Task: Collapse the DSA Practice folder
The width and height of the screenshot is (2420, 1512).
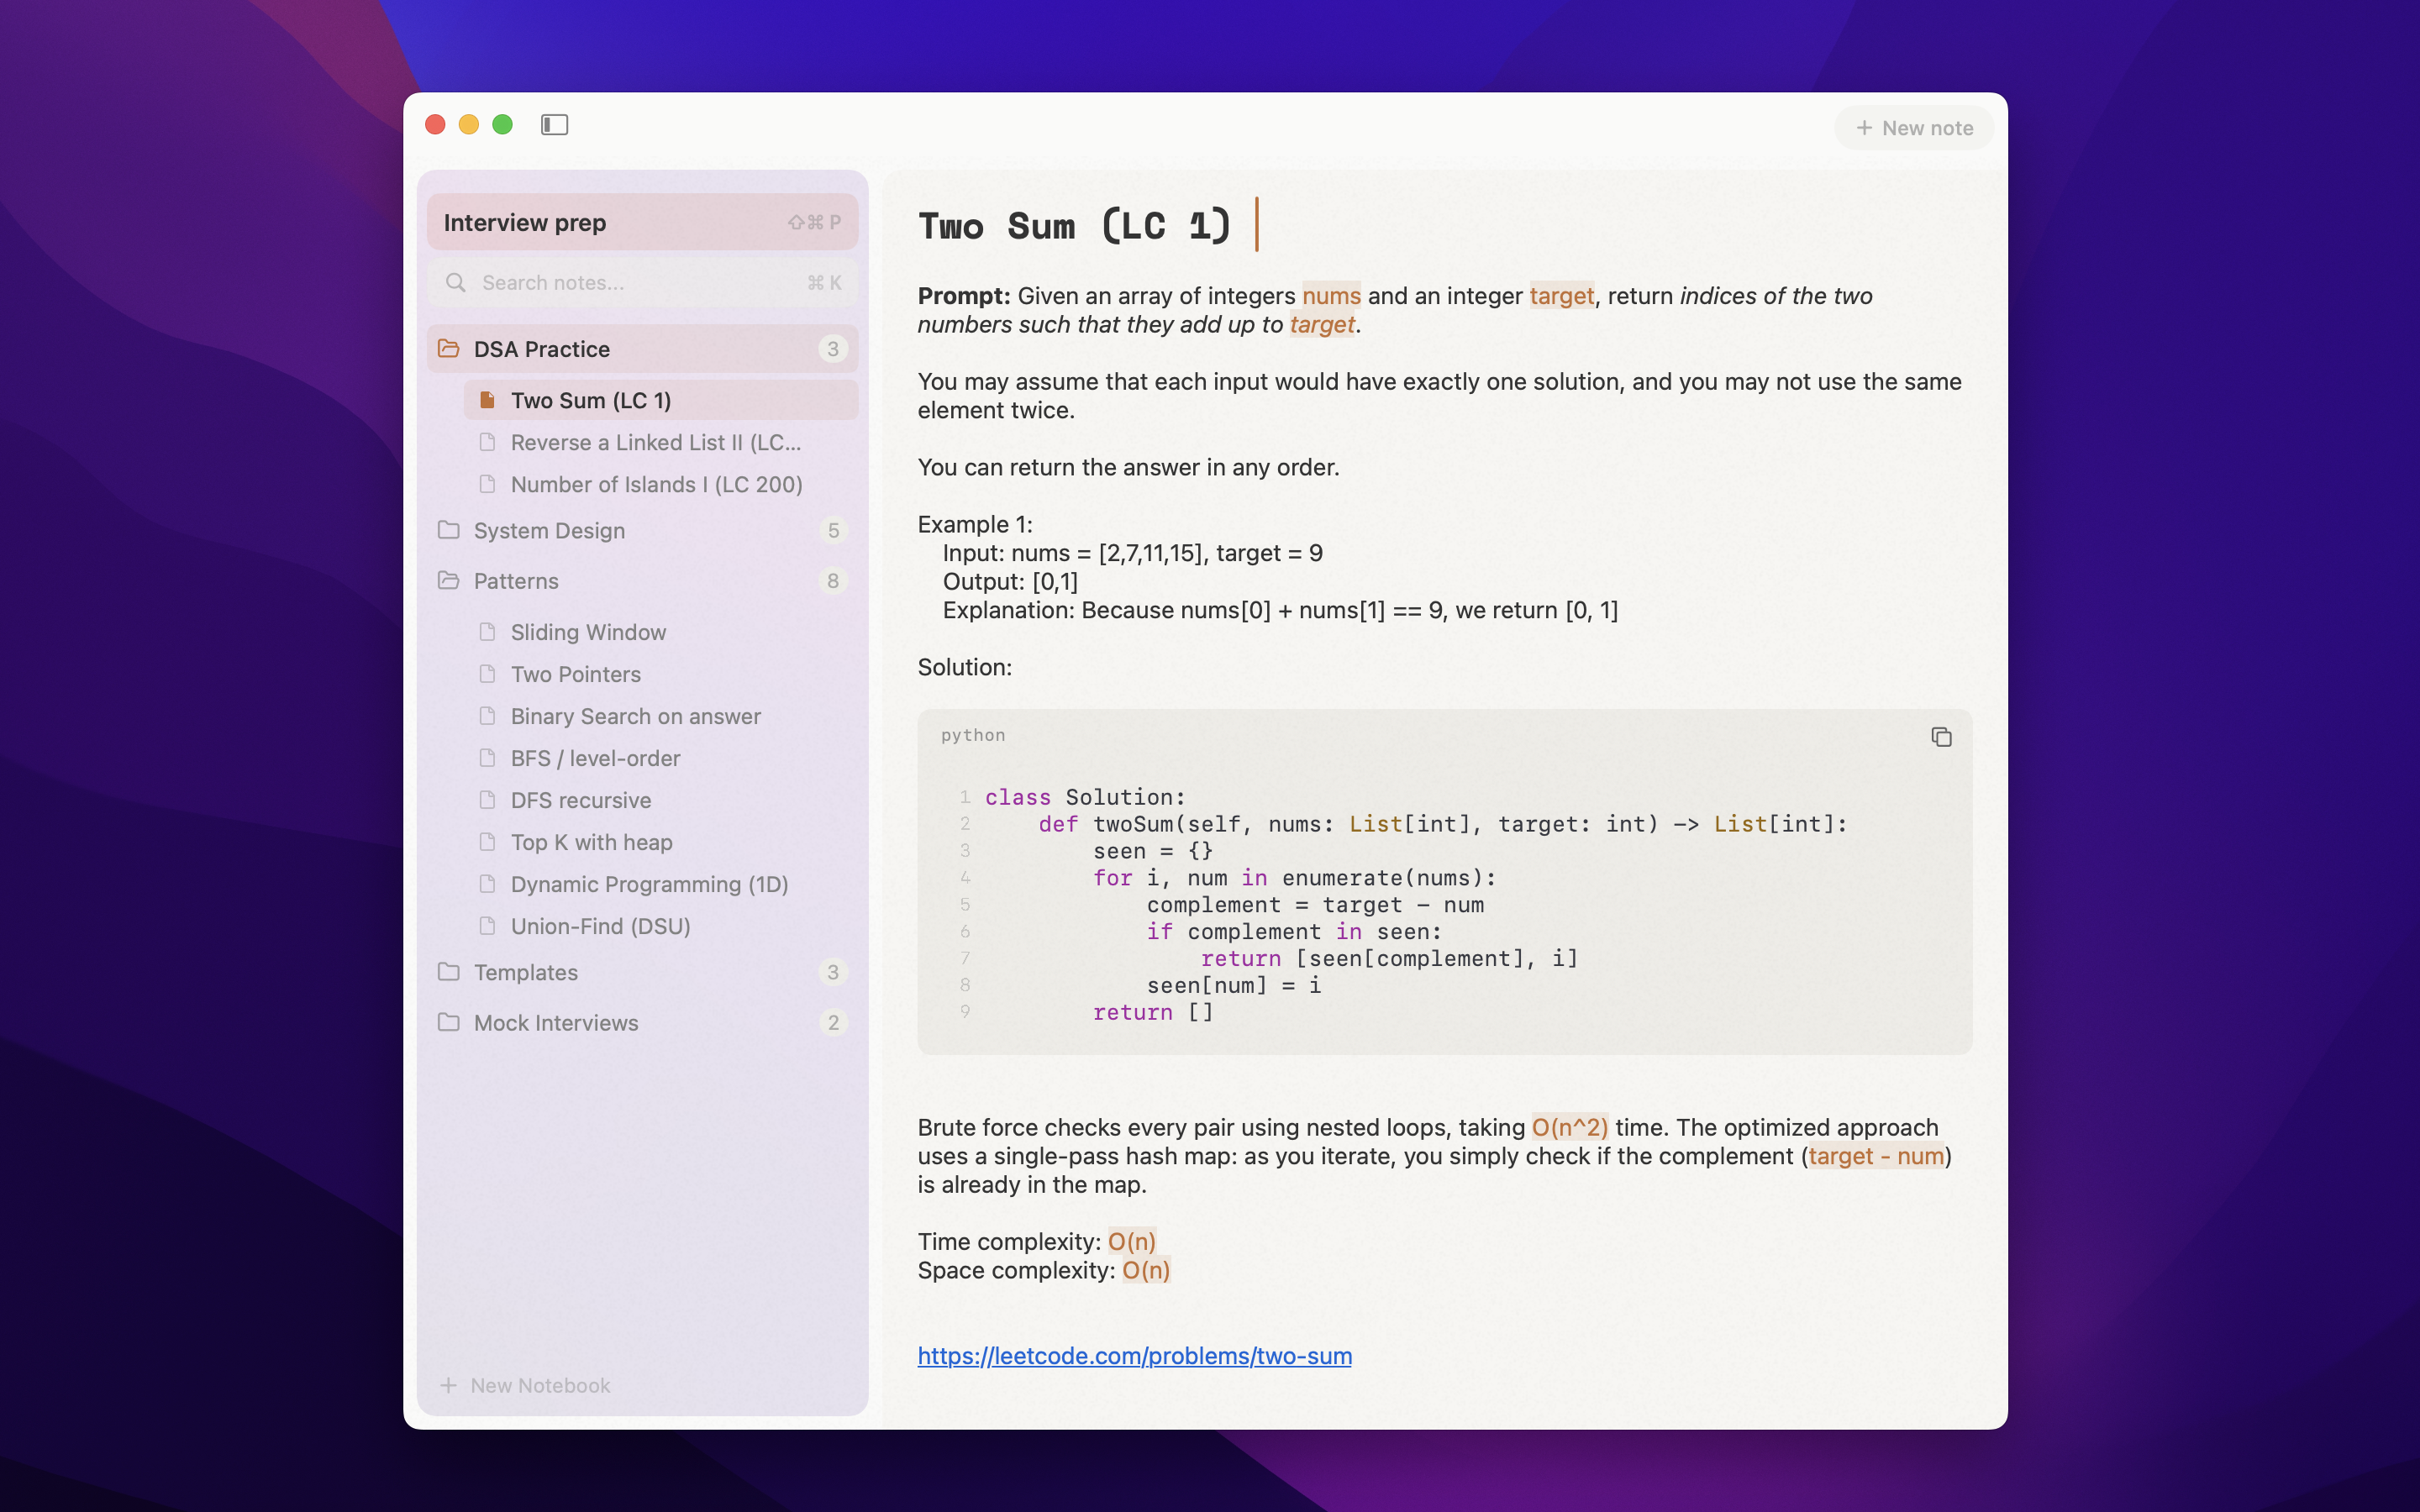Action: (x=642, y=349)
